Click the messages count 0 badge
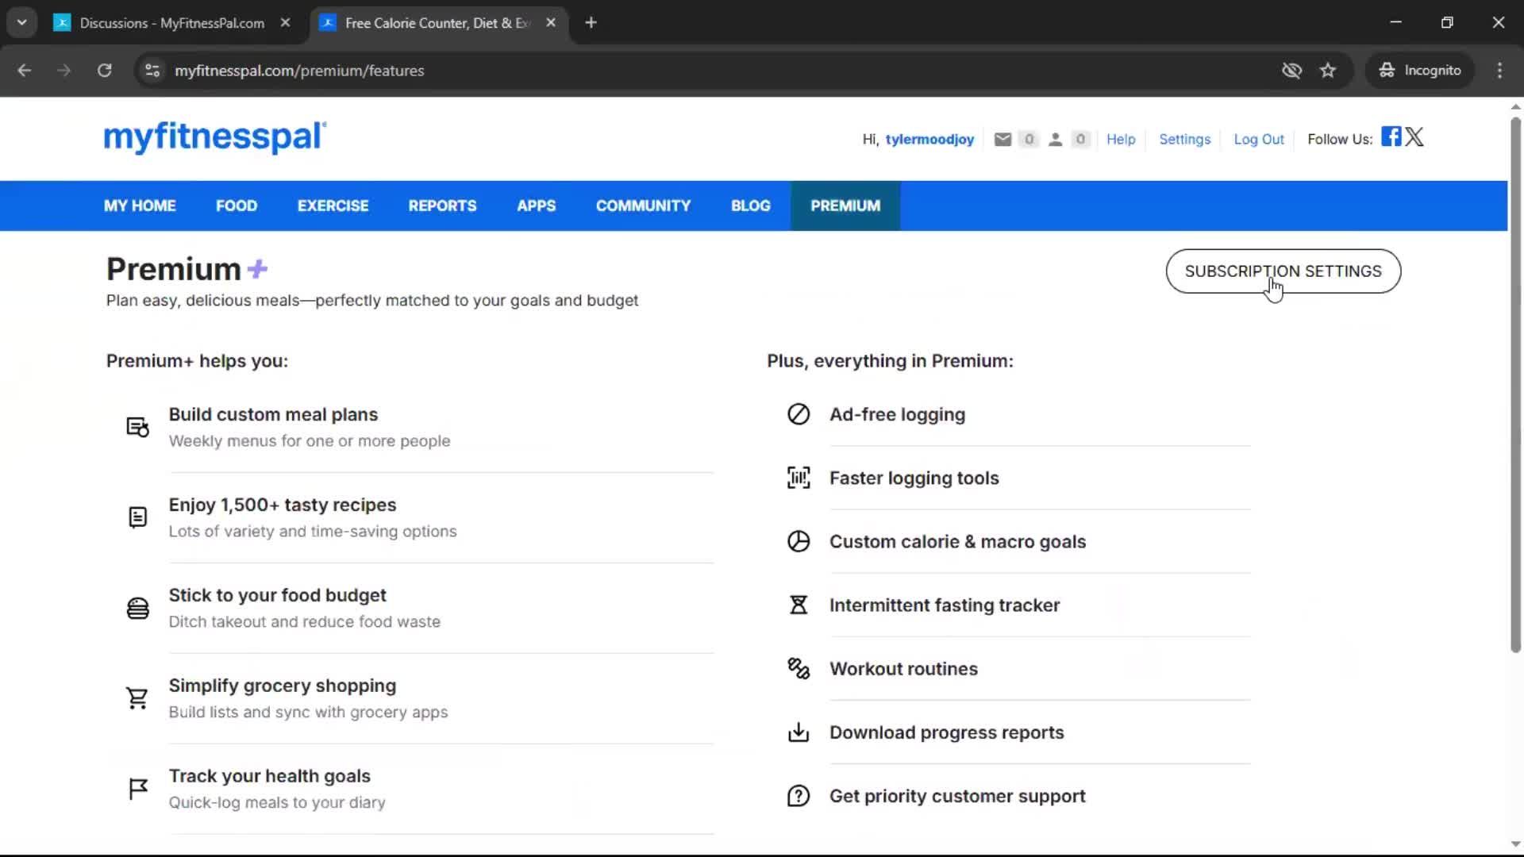1524x857 pixels. pos(1029,140)
